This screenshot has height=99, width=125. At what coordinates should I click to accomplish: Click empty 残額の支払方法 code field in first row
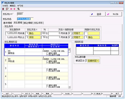click(x=86, y=33)
